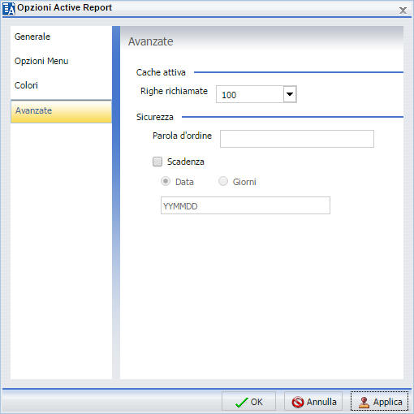Click the Scadenza label text
414x414 pixels.
click(186, 162)
